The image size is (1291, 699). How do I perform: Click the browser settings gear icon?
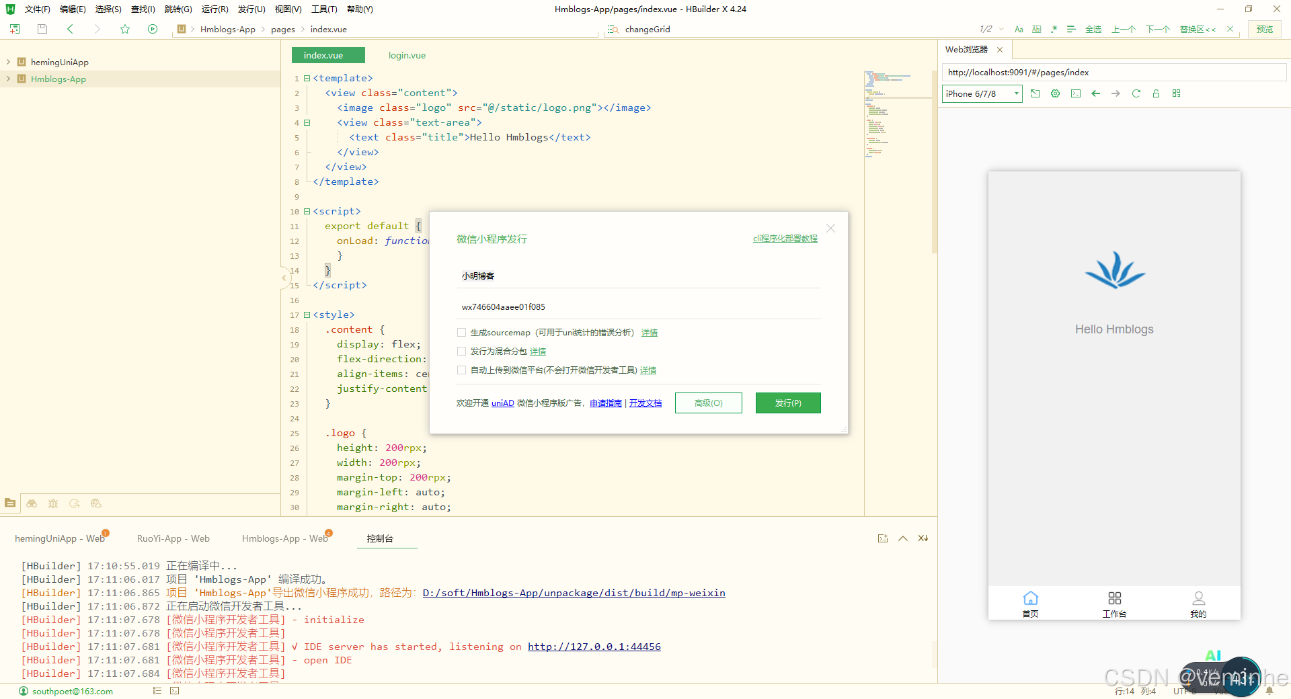[1056, 93]
